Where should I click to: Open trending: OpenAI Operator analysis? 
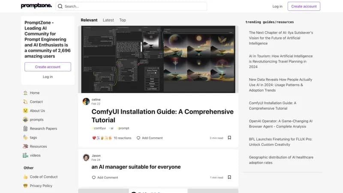281,124
